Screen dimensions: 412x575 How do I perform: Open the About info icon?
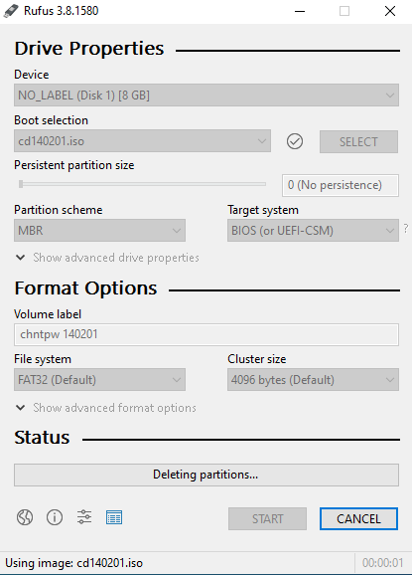click(55, 517)
